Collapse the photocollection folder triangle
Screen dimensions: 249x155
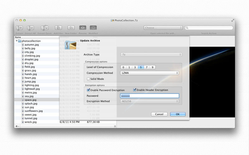pyautogui.click(x=16, y=41)
